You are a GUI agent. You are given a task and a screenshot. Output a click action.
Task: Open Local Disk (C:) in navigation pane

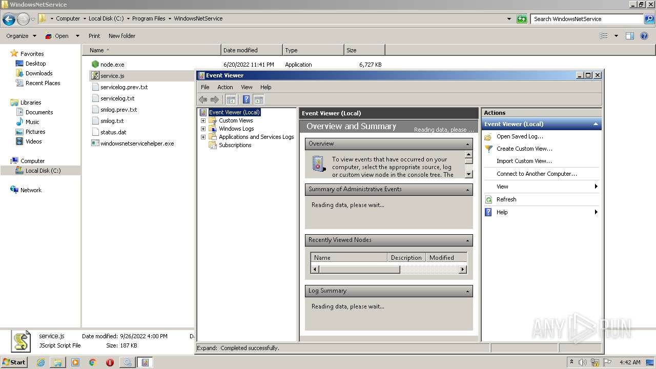click(x=43, y=171)
